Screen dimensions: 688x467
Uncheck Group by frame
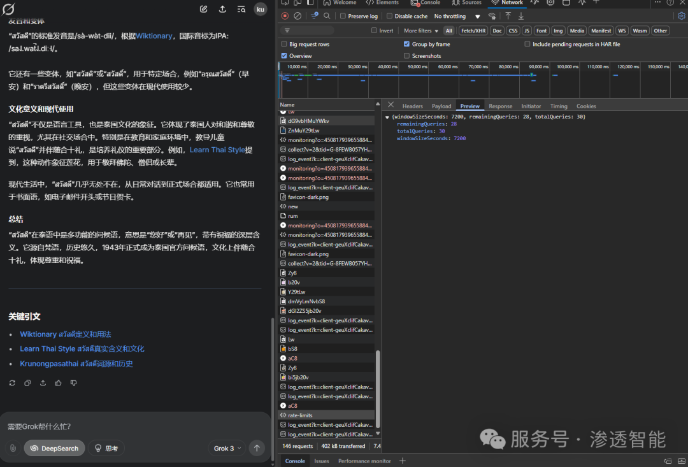[406, 45]
